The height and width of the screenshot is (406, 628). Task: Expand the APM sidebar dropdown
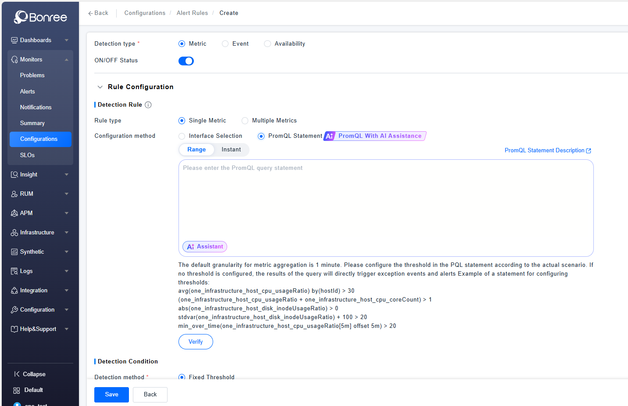click(x=67, y=213)
